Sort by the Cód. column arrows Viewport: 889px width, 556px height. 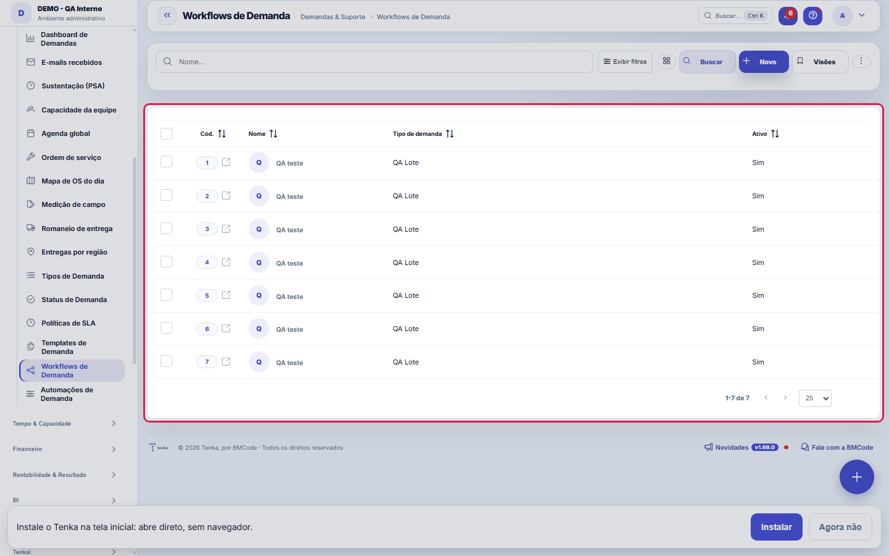click(222, 133)
